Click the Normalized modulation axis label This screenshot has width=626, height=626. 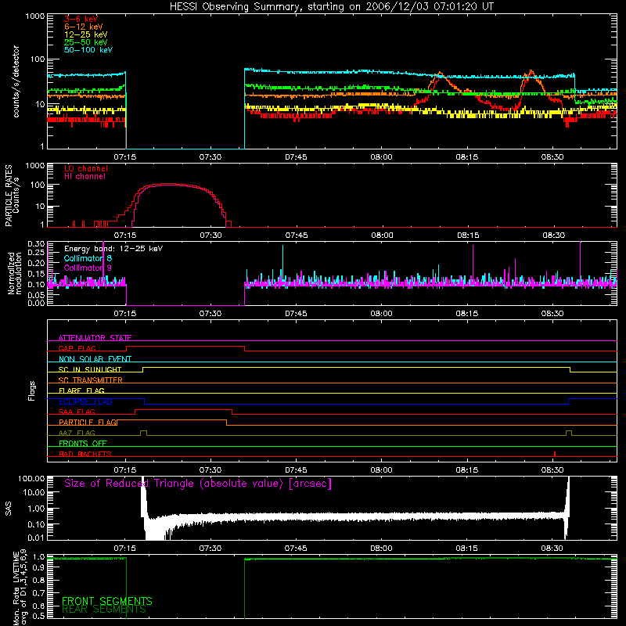click(x=14, y=273)
